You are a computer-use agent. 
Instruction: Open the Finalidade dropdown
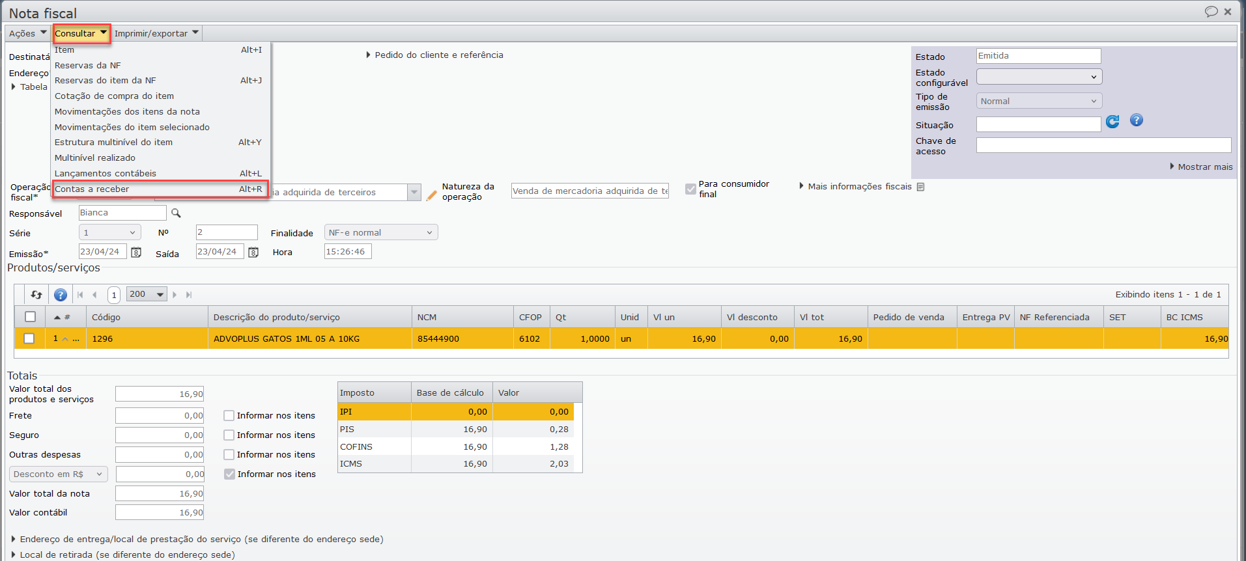click(381, 232)
